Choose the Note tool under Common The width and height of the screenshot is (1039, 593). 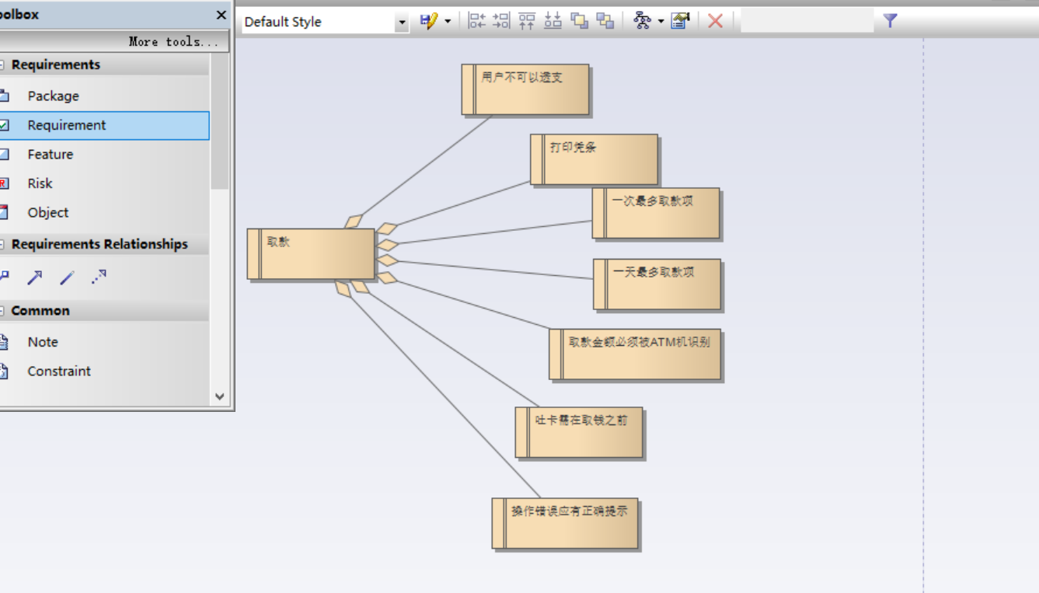pos(104,342)
